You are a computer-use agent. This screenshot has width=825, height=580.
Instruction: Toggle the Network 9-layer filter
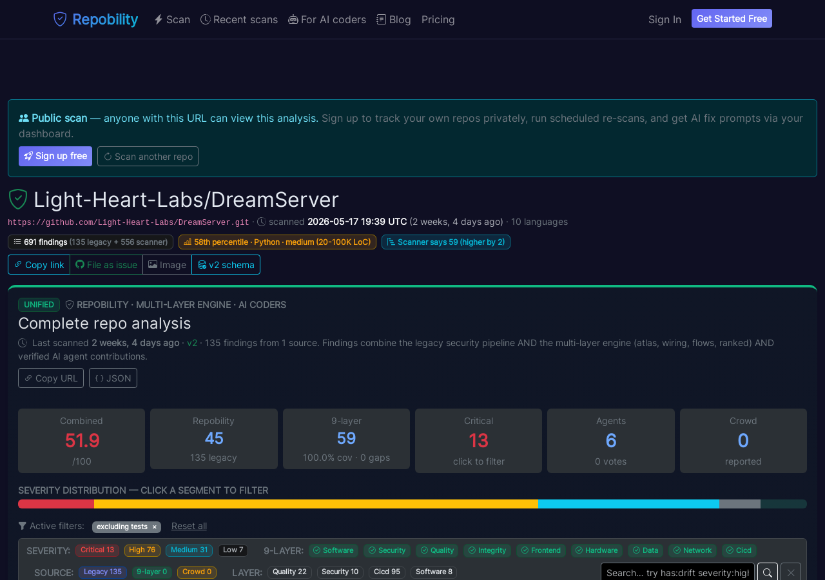point(692,550)
